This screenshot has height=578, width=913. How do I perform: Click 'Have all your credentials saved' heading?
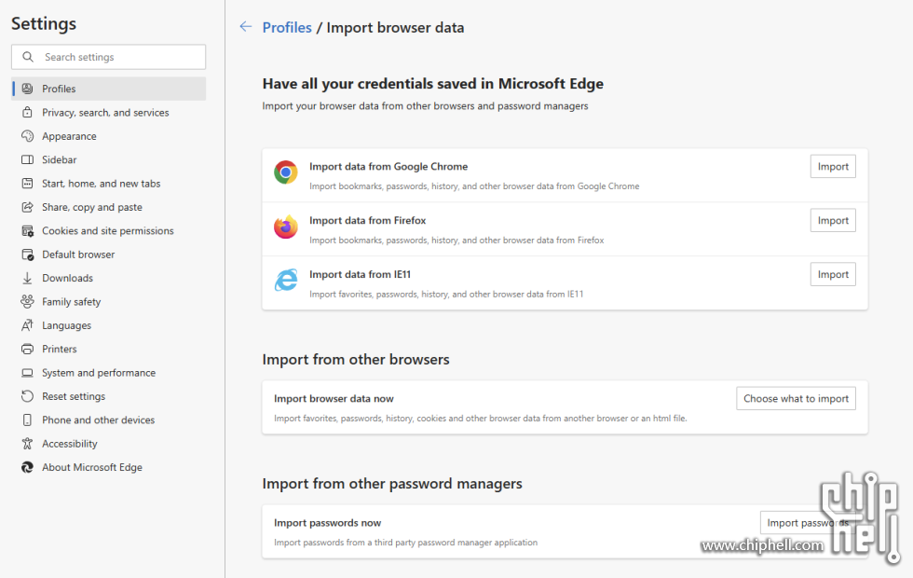[x=432, y=84]
